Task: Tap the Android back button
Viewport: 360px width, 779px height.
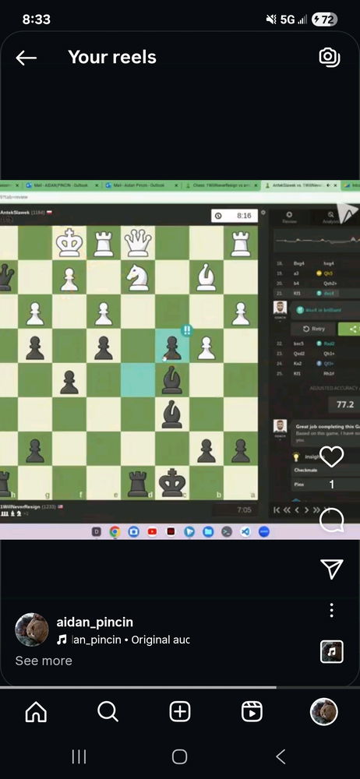Action: 281,756
